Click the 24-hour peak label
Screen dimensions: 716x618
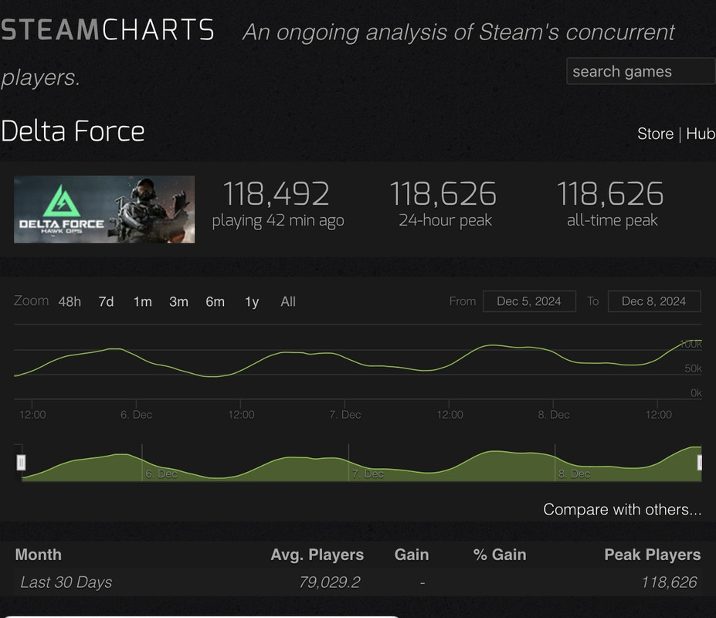point(445,220)
